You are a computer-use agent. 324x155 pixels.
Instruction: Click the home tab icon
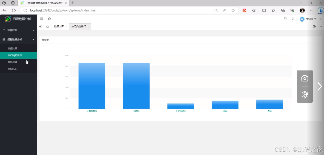point(47,26)
